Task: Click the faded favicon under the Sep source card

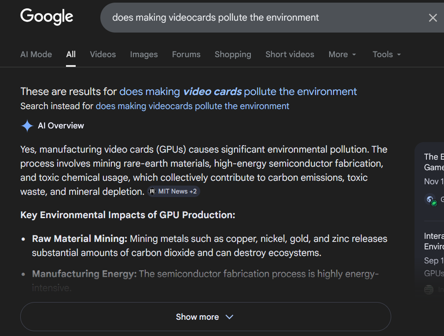Action: (429, 289)
